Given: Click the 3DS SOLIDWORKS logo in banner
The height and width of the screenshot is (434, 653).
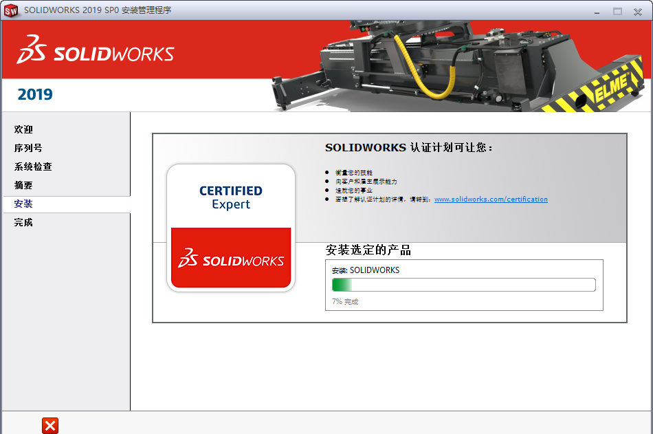Looking at the screenshot, I should coord(96,50).
